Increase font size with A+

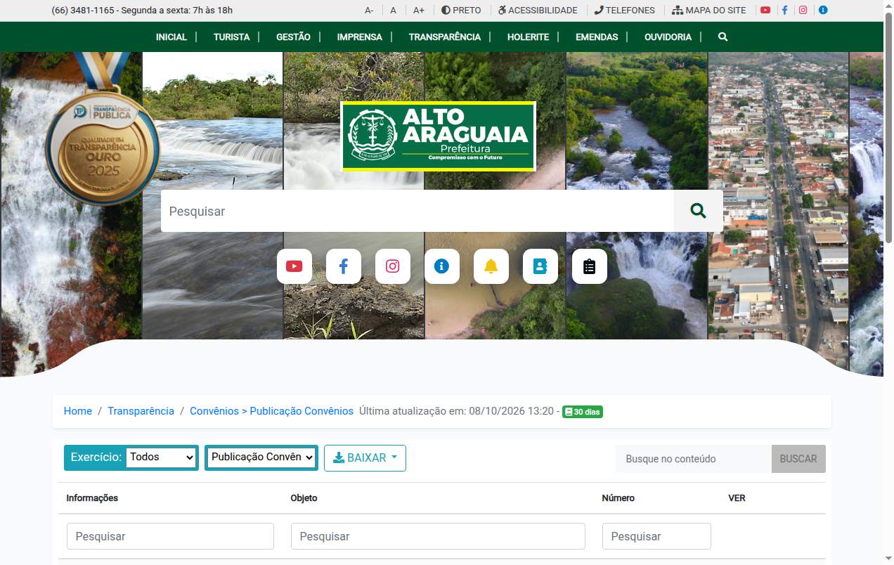coord(419,11)
